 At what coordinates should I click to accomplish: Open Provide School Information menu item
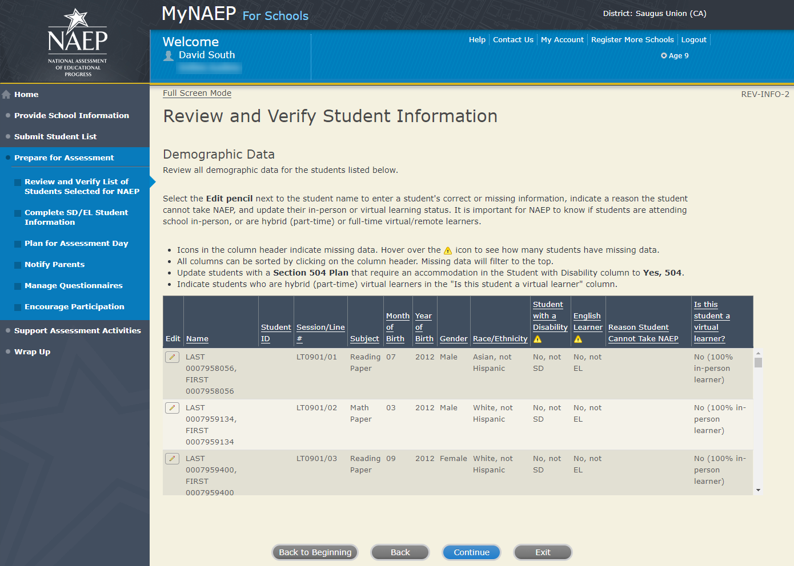click(71, 115)
